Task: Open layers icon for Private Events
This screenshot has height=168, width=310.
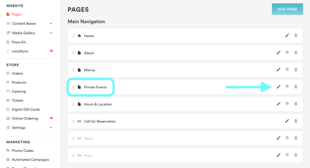Action: 287,87
